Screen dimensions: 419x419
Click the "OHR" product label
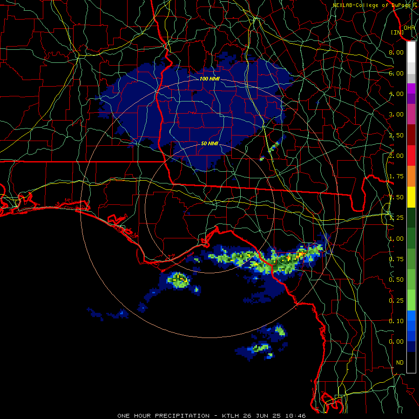409,27
